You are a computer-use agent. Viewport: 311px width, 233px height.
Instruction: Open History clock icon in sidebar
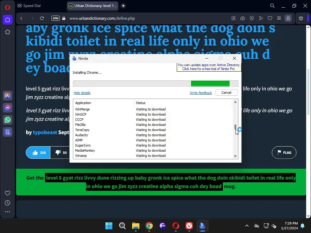pos(8,203)
